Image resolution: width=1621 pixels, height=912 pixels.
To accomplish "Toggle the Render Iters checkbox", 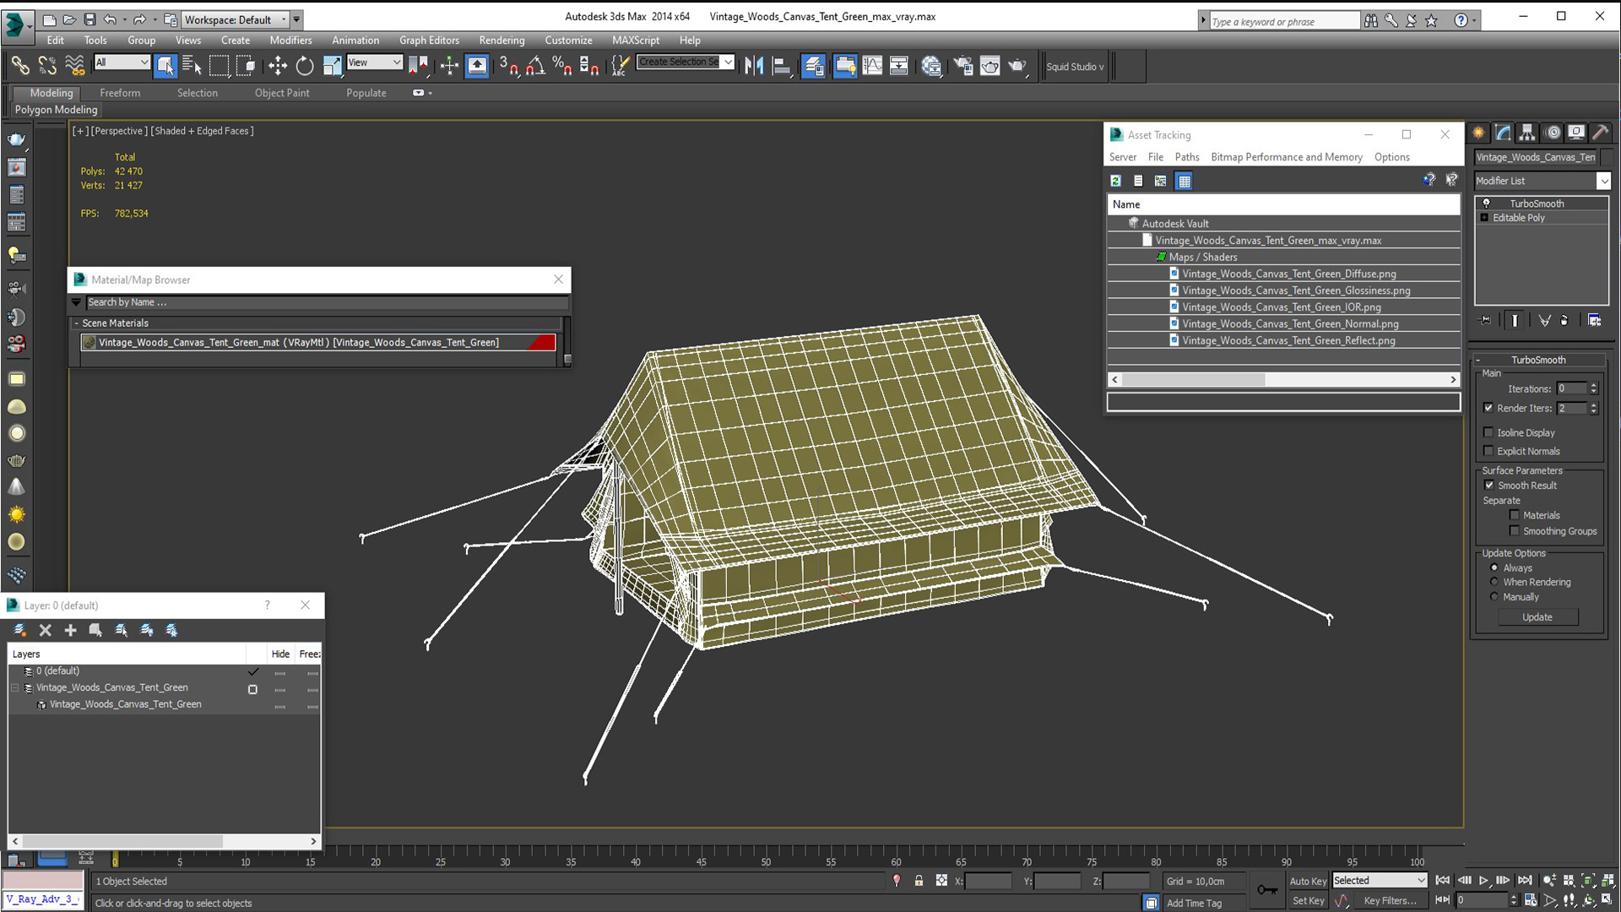I will tap(1488, 408).
